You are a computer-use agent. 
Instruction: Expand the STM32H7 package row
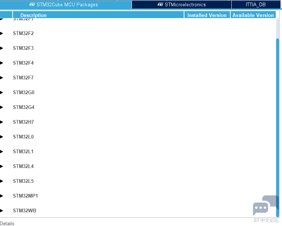coord(1,122)
